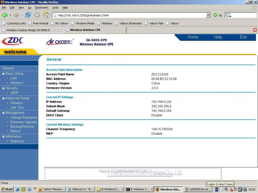Open the Firmware Upgrade page
Viewport: 258px width, 193px height.
(24, 122)
